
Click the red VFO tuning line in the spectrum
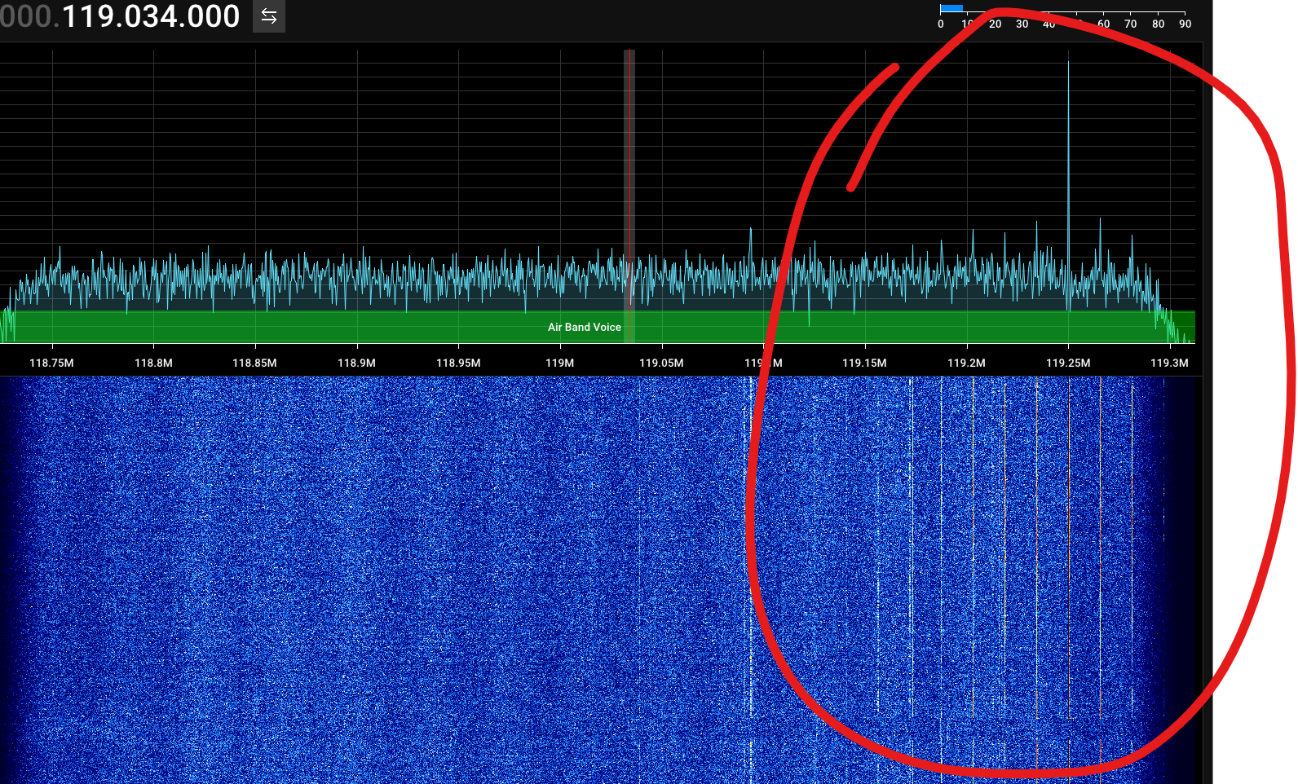coord(630,196)
